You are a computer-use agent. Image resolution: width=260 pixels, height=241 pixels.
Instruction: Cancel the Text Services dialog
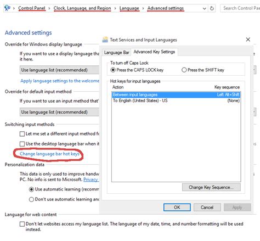click(x=207, y=208)
